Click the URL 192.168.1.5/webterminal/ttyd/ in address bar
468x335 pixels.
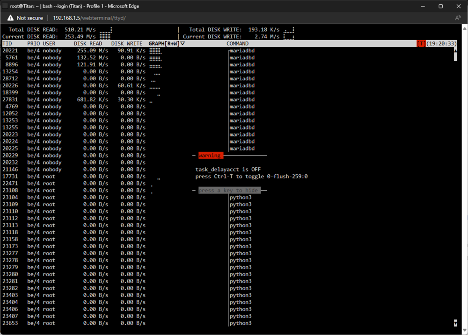(89, 18)
